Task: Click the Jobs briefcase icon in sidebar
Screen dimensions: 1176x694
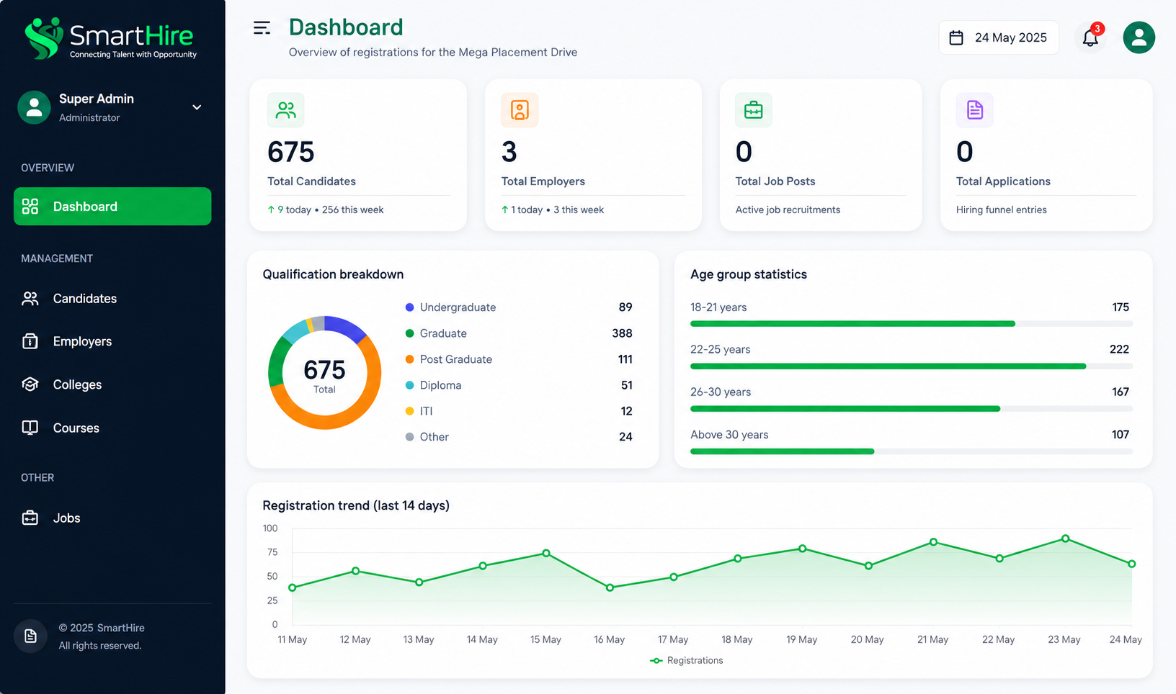Action: pos(30,518)
